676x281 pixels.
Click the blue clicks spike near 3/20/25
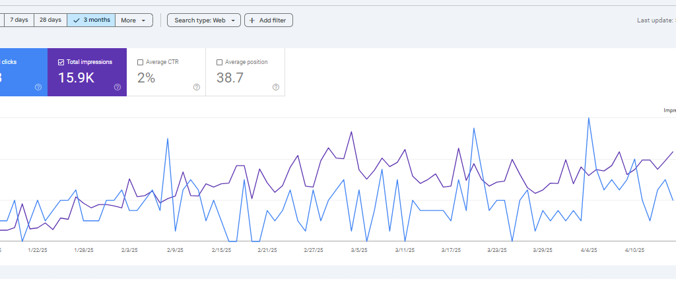474,129
